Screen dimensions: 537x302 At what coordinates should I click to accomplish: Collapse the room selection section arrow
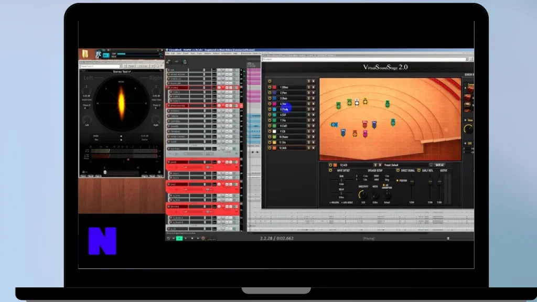[466, 88]
